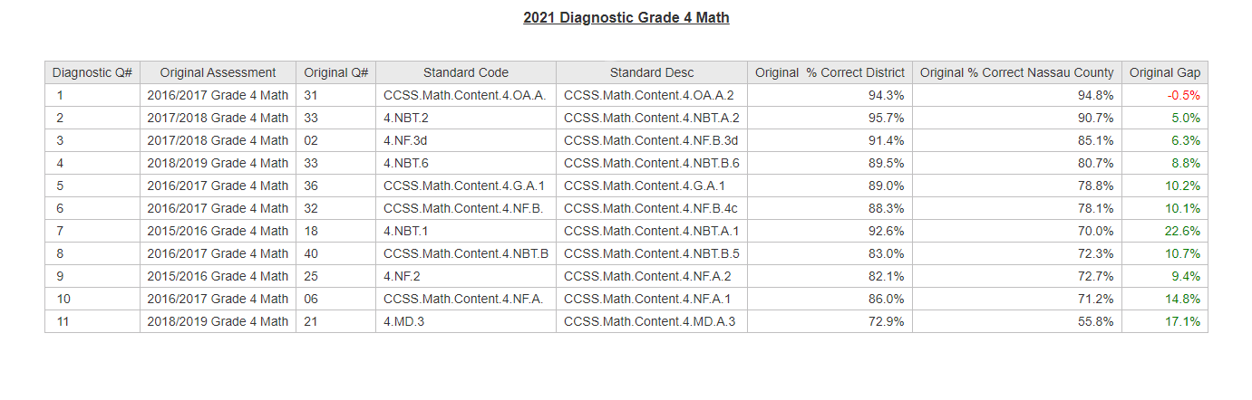1252x400 pixels.
Task: Click Original % Correct Nassau County header
Action: coord(1017,72)
